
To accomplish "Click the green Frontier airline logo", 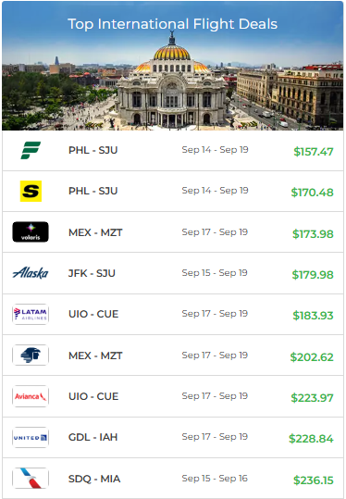I will [31, 150].
